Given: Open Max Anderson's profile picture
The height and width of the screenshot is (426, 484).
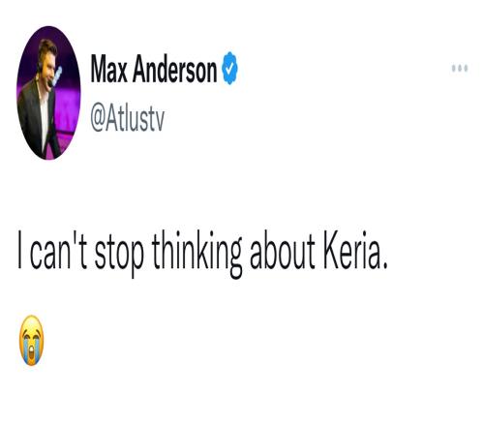Looking at the screenshot, I should 48,93.
